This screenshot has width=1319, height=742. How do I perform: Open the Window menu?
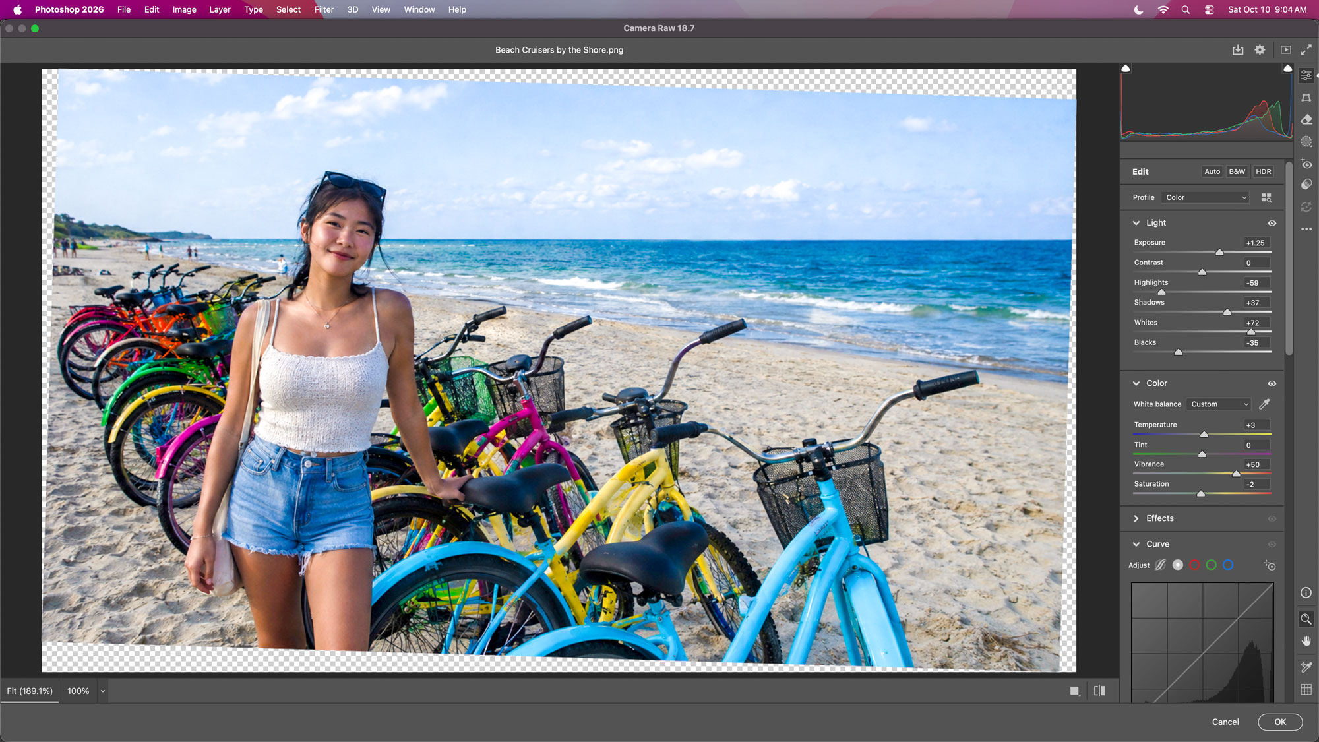pos(419,9)
